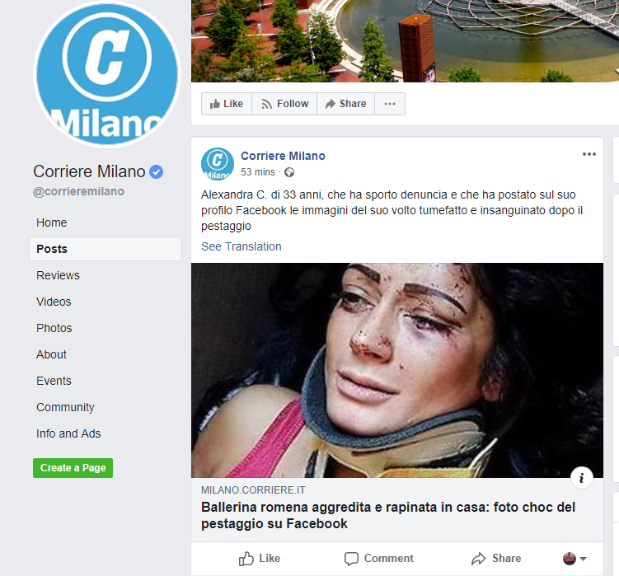Click the green Create a Page button
Screen dimensions: 619x576
coord(73,468)
